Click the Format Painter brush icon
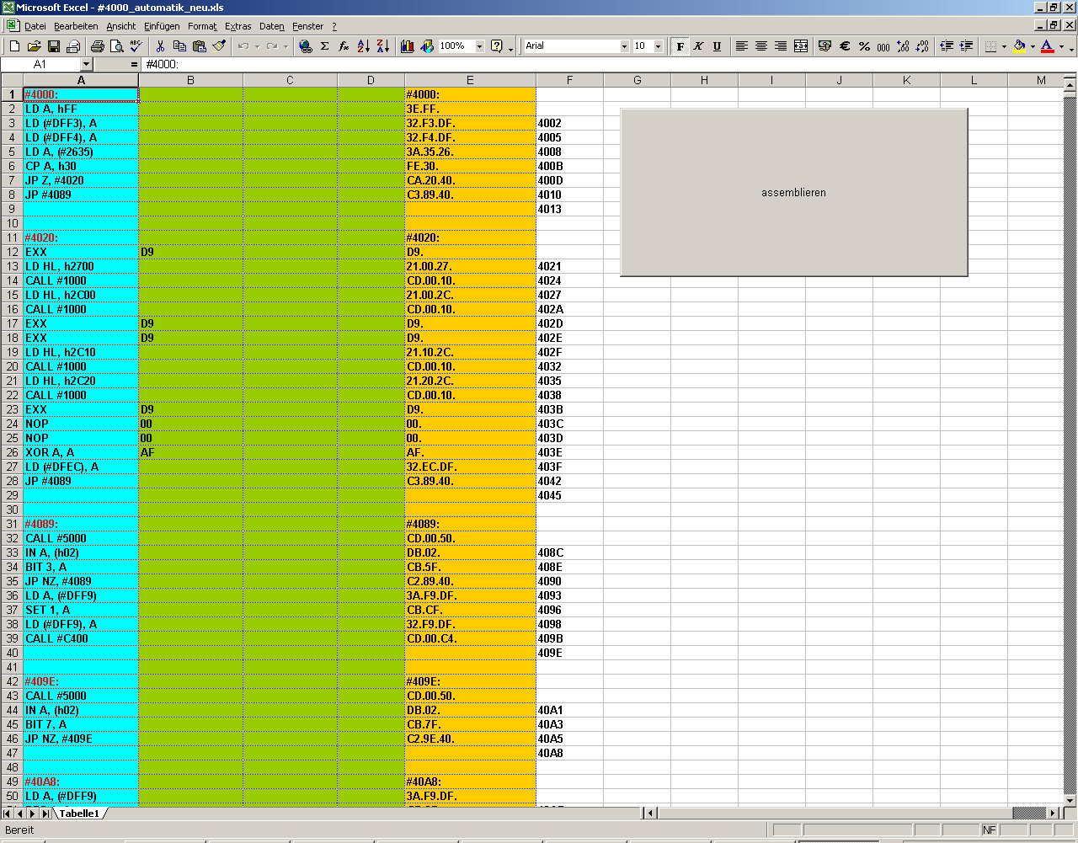This screenshot has width=1078, height=843. click(219, 46)
